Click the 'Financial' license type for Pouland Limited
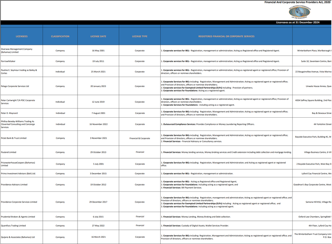 pos(140,152)
